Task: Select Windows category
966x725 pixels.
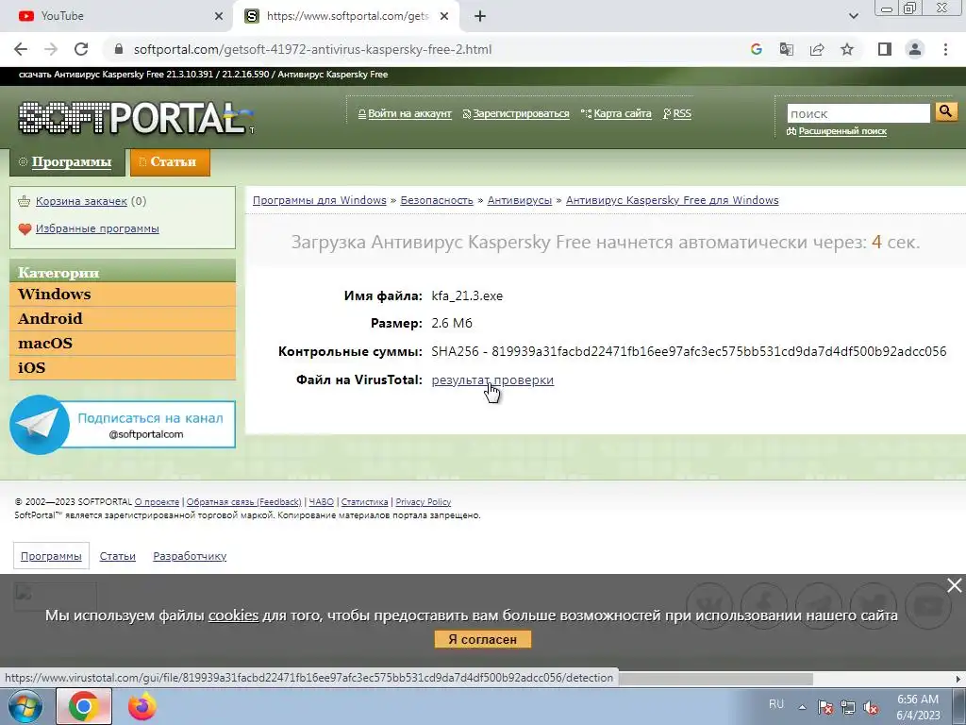Action: 123,295
